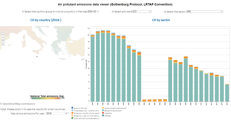Expand map tools arrow button
This screenshot has height=120, width=231.
point(3,43)
